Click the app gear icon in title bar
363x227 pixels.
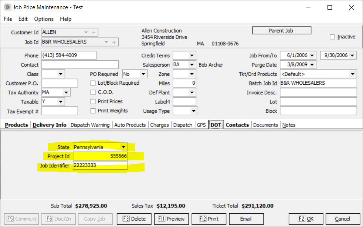coord(7,7)
